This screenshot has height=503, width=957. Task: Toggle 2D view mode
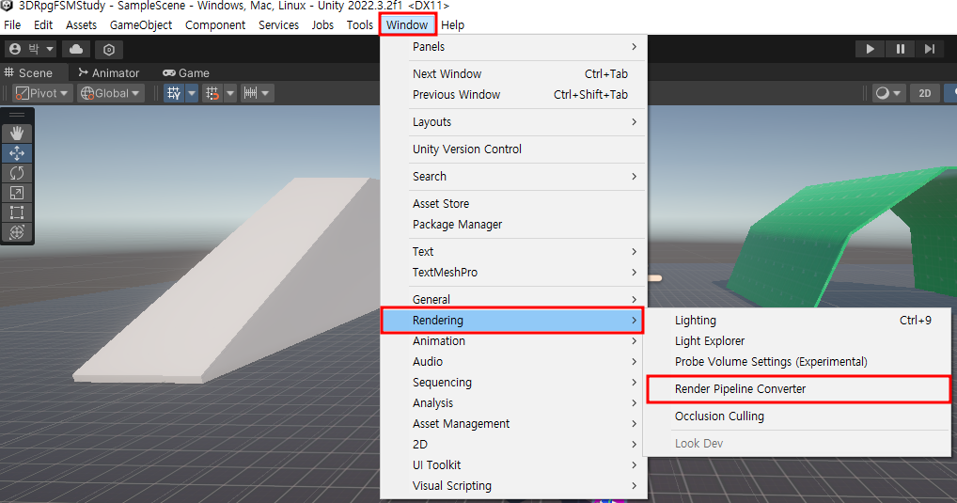pyautogui.click(x=925, y=93)
